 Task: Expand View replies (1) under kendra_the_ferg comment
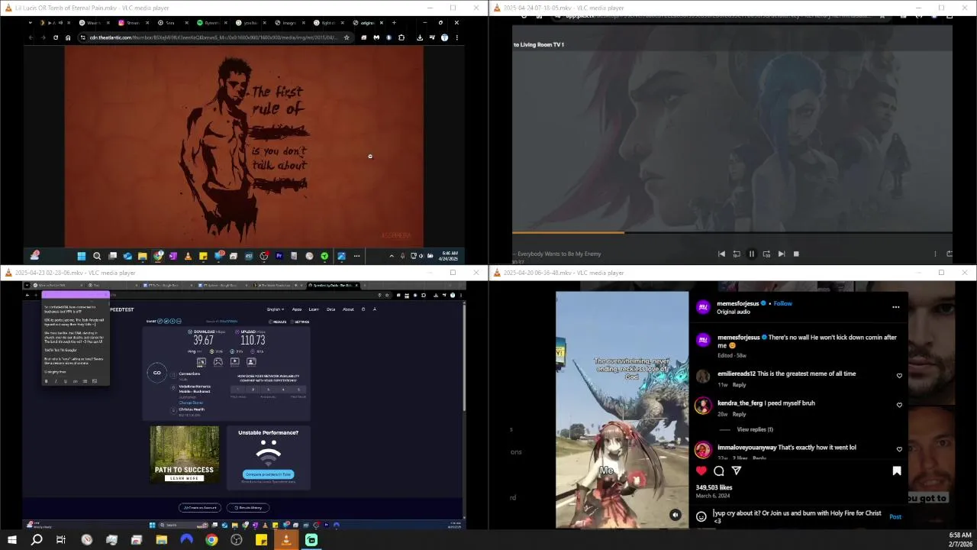755,429
